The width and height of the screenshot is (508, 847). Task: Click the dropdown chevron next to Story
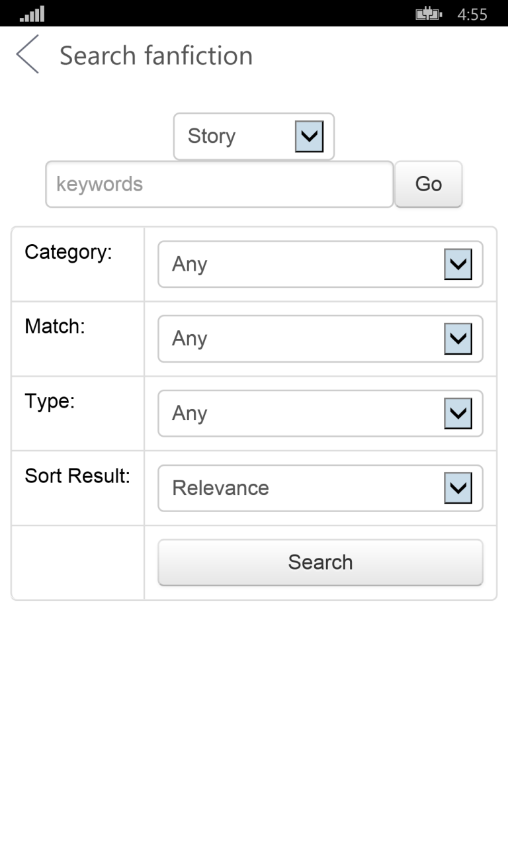pyautogui.click(x=308, y=136)
